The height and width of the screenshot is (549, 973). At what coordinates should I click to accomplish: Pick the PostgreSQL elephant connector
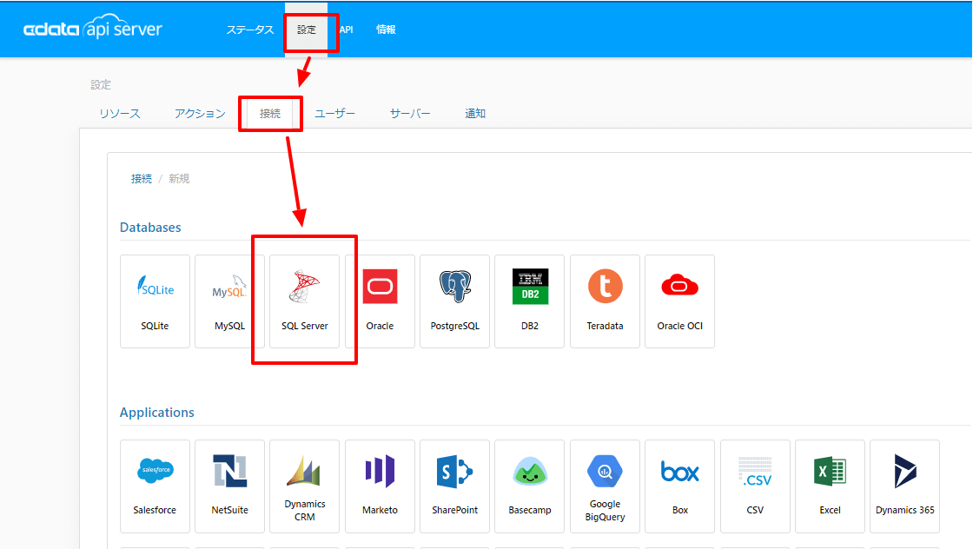455,301
